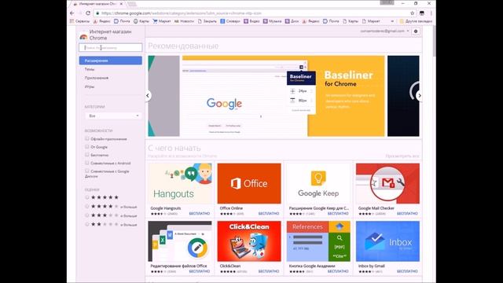Reload the page with the refresh icon
The image size is (503, 283).
click(x=88, y=13)
